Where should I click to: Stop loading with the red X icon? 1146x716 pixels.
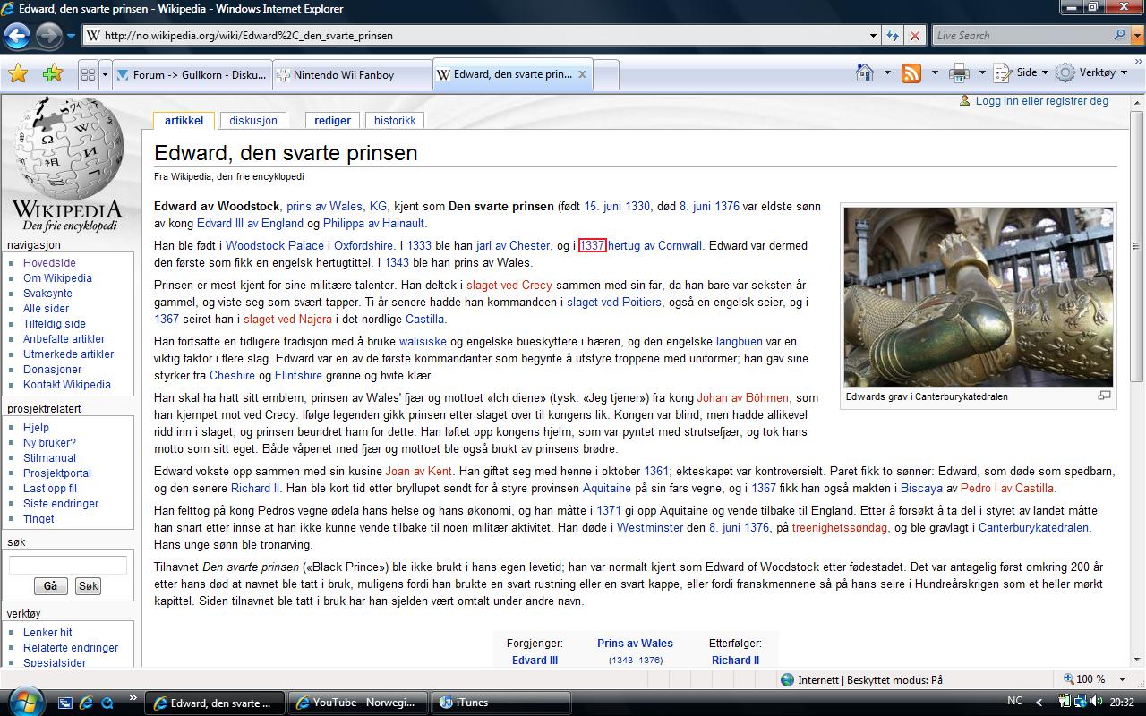pos(914,36)
